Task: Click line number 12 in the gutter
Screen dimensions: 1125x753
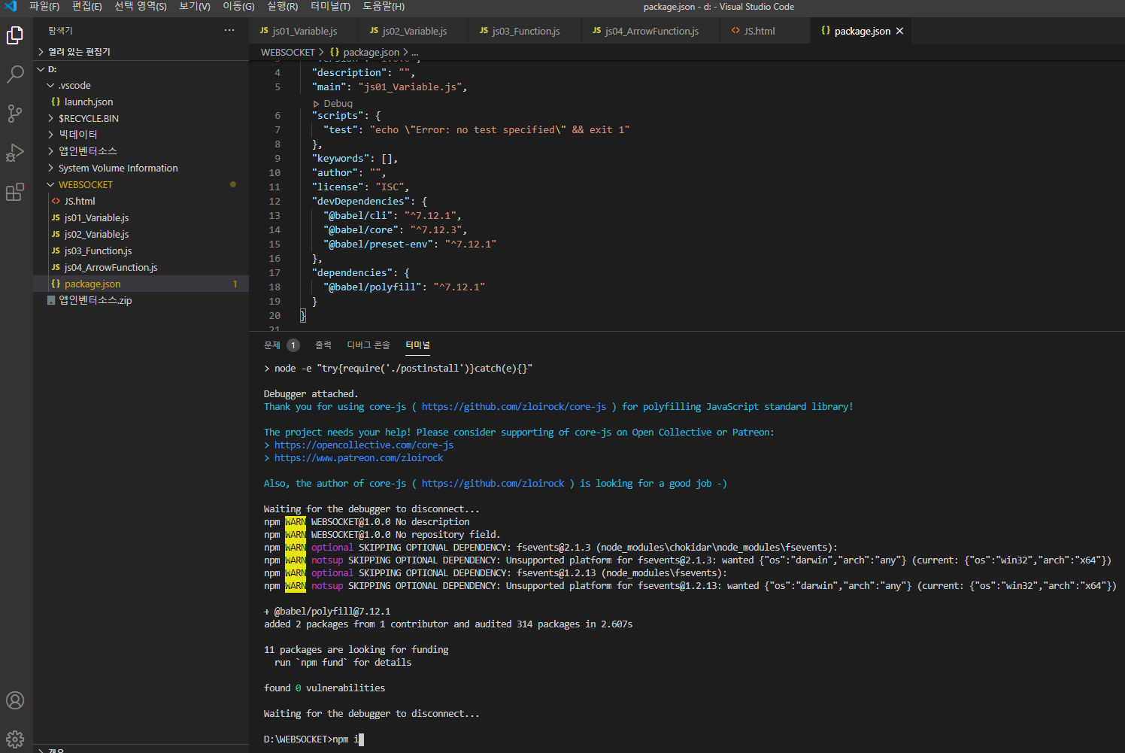Action: tap(274, 202)
